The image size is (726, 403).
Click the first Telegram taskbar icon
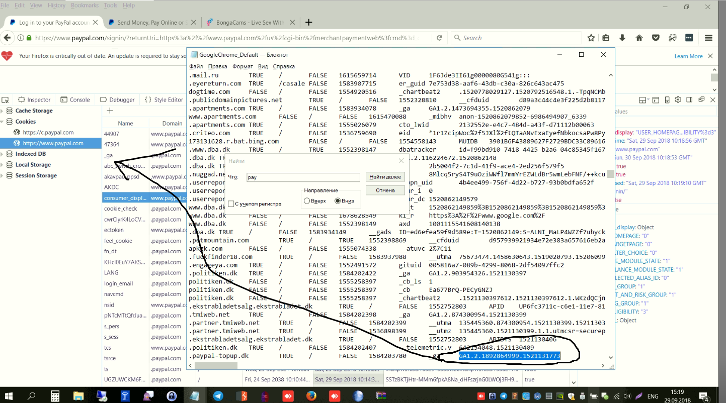coord(218,395)
